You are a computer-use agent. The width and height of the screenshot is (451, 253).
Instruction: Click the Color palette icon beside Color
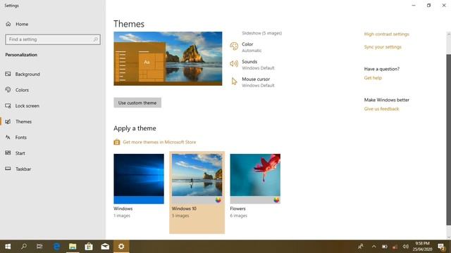(x=234, y=46)
